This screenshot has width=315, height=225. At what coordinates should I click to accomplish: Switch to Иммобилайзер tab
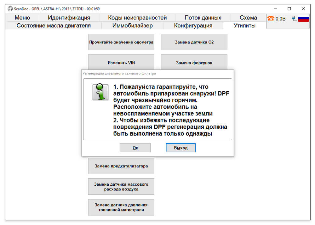click(132, 25)
